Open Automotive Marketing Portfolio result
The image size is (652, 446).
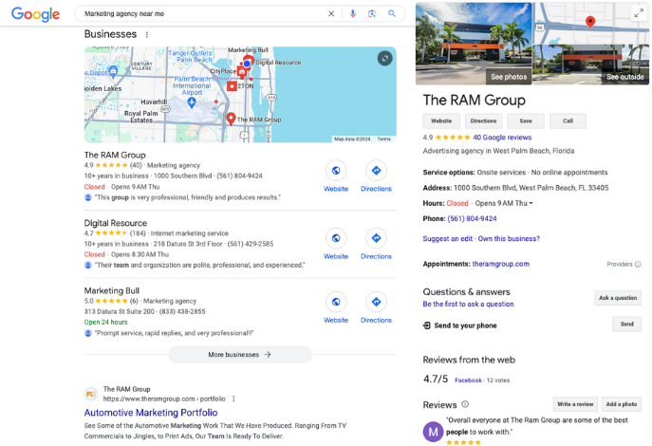pyautogui.click(x=151, y=413)
